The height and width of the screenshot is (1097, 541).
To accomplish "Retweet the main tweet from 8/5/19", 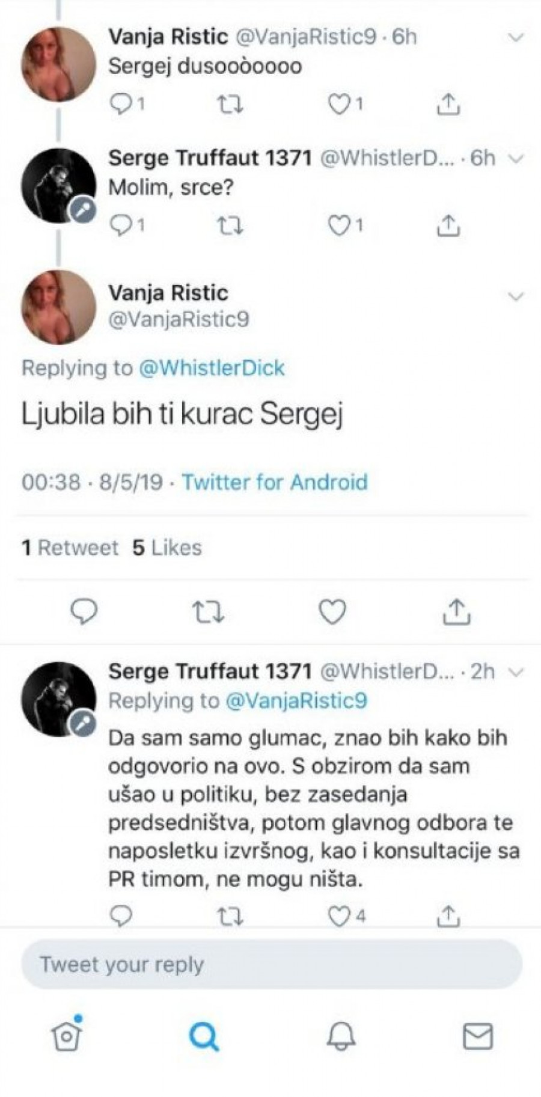I will point(208,612).
